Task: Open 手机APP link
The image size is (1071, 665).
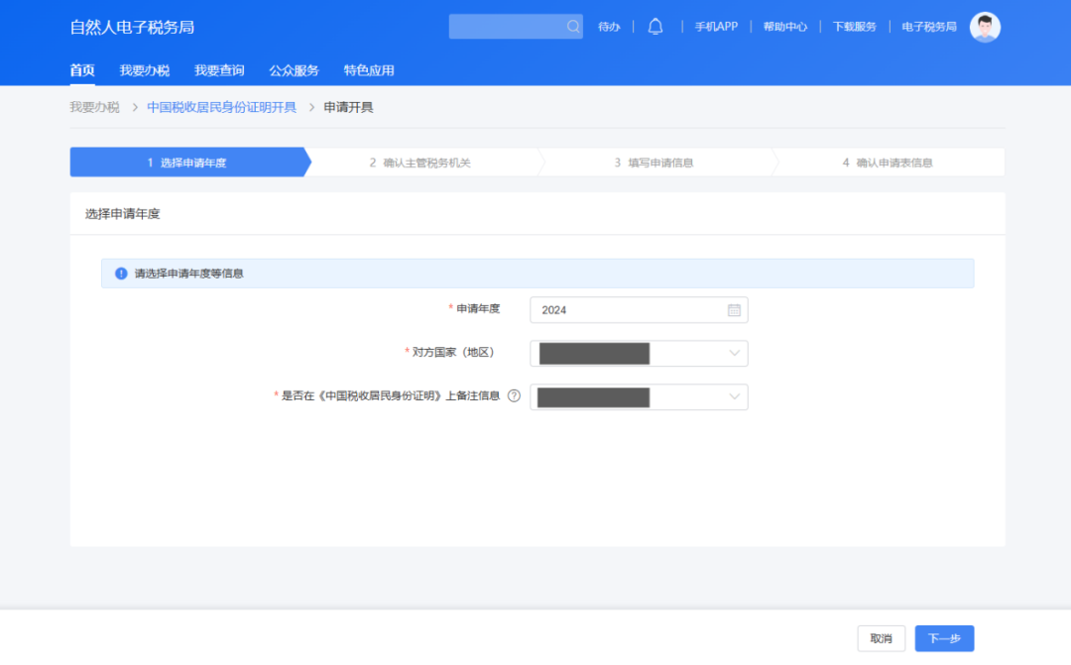Action: 716,27
